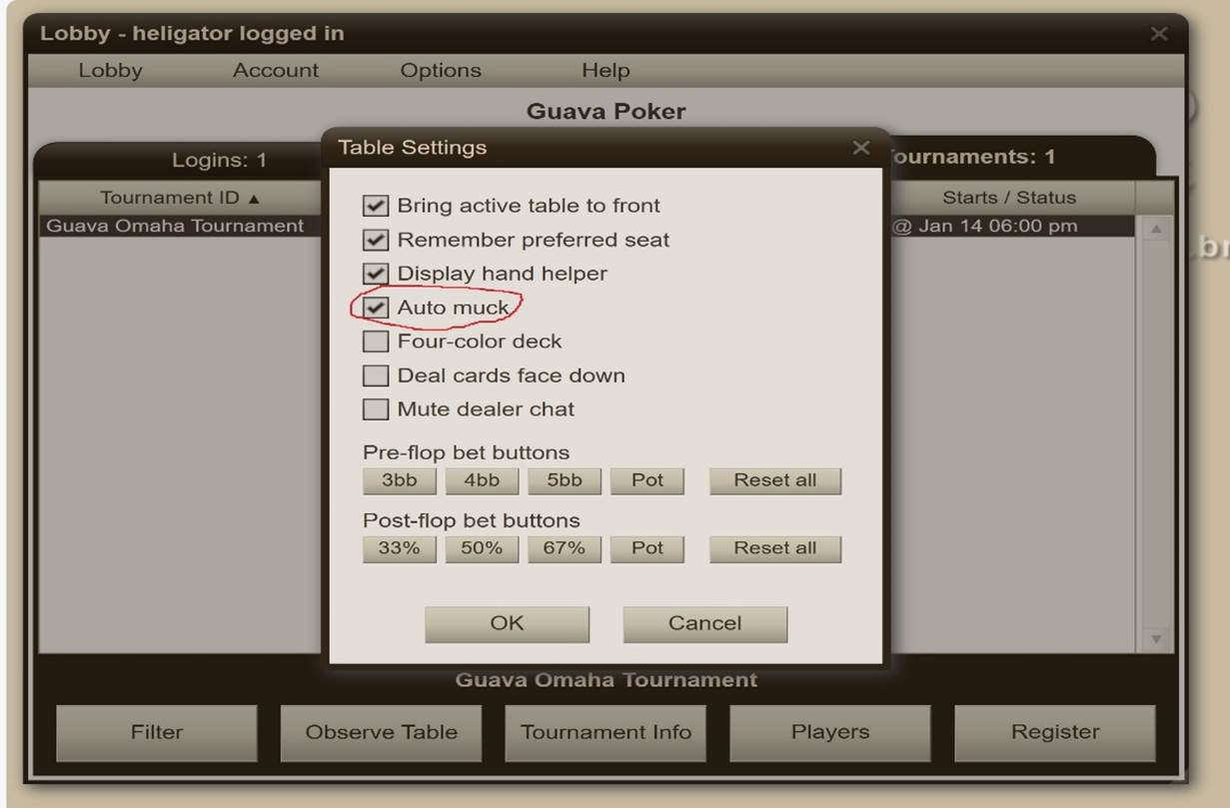1230x808 pixels.
Task: Mute dealer chat via its checkbox
Action: pyautogui.click(x=375, y=408)
